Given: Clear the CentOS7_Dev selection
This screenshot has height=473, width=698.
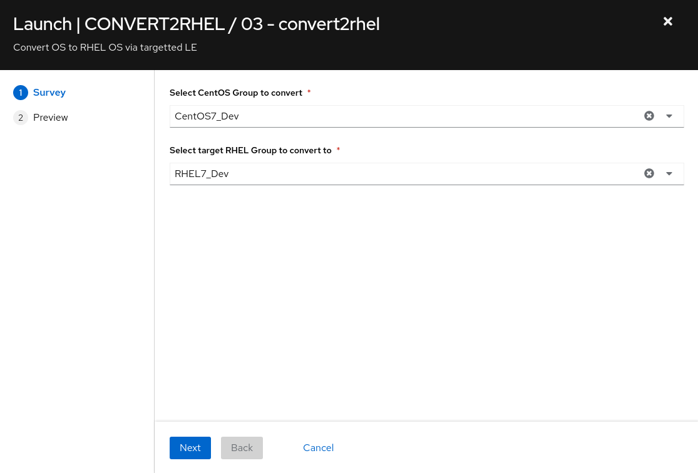Looking at the screenshot, I should [x=649, y=116].
